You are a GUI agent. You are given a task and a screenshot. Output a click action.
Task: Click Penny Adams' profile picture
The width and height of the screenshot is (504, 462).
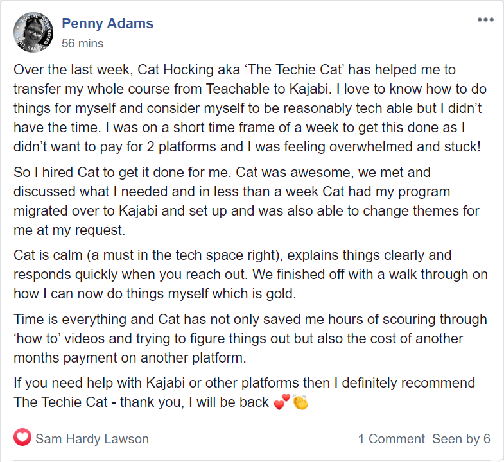click(x=33, y=33)
